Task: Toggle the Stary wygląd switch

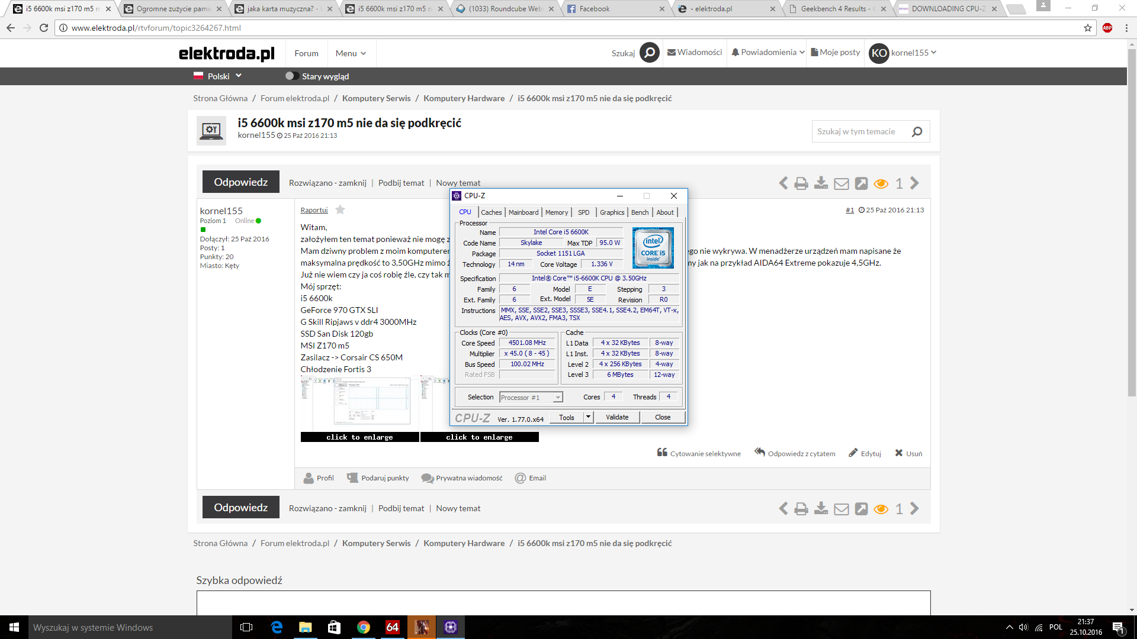Action: (x=291, y=76)
